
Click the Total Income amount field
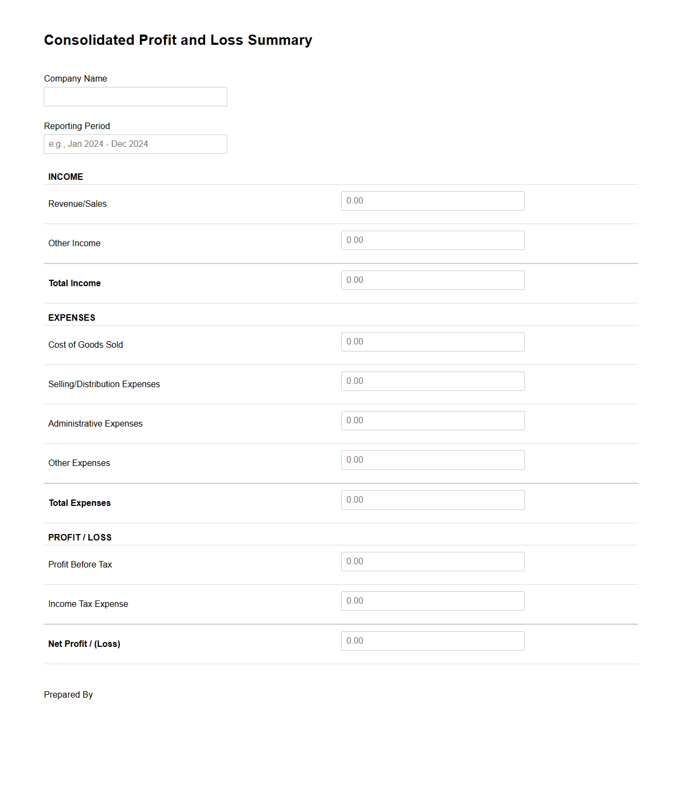click(432, 280)
